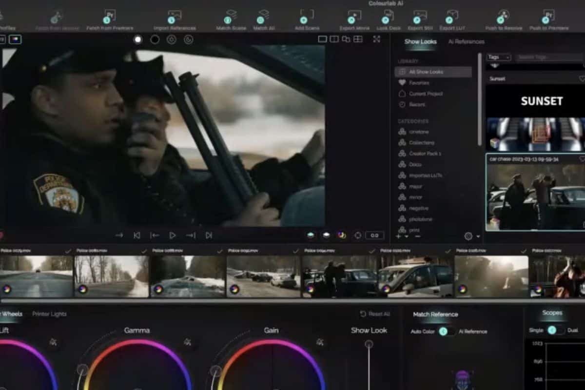The image size is (585, 390).
Task: Select All Show Looks library item
Action: tap(433, 72)
